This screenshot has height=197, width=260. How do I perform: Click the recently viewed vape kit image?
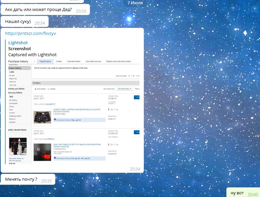(x=17, y=147)
